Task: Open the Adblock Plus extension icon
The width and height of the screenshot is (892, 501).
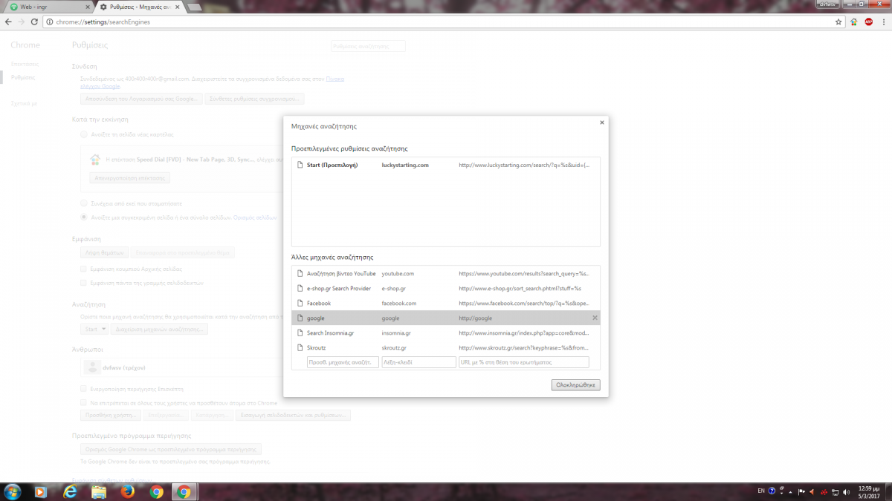Action: (868, 22)
